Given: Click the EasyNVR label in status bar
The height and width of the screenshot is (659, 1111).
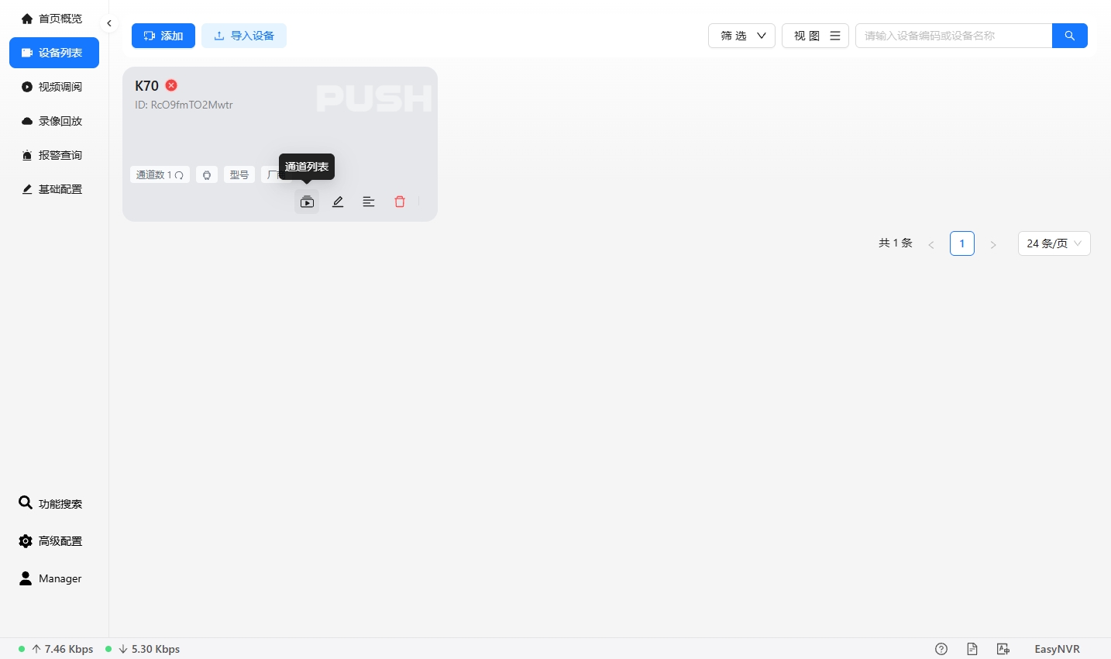Looking at the screenshot, I should point(1057,649).
